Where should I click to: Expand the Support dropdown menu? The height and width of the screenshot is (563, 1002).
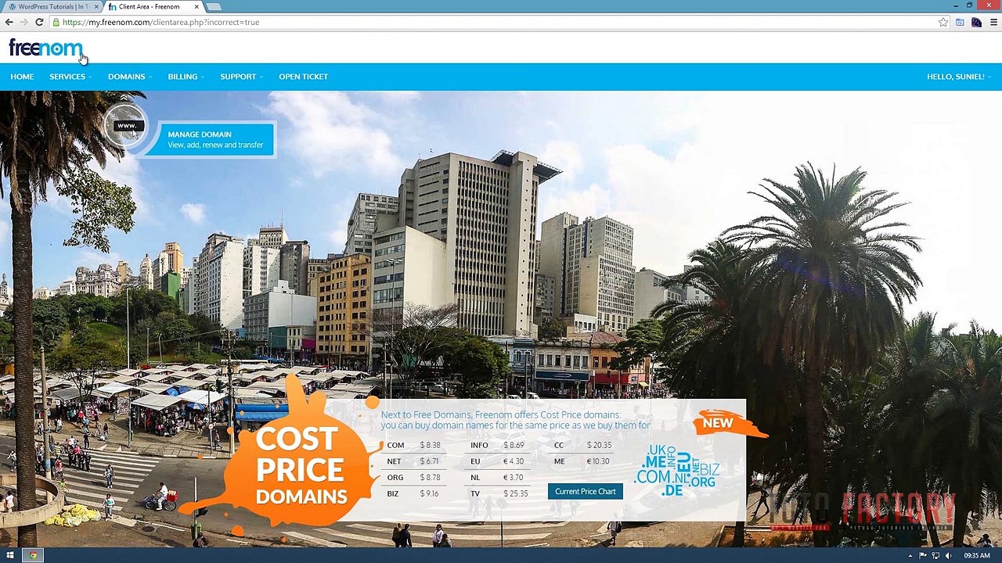[x=240, y=77]
